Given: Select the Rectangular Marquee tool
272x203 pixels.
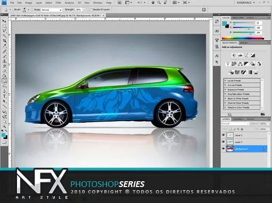Looking at the screenshot, I should click(4, 26).
